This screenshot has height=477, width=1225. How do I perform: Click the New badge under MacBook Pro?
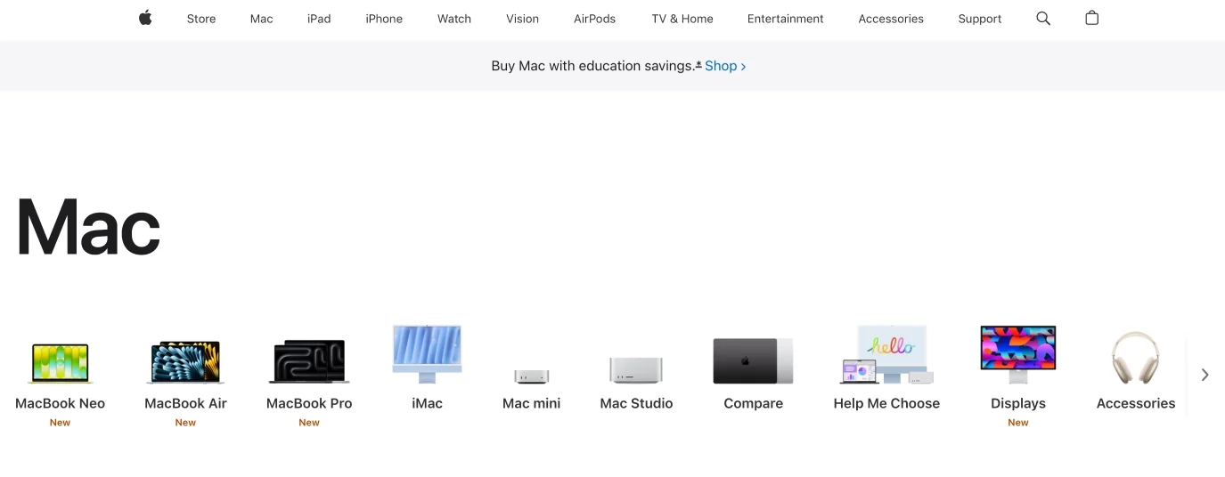point(309,423)
